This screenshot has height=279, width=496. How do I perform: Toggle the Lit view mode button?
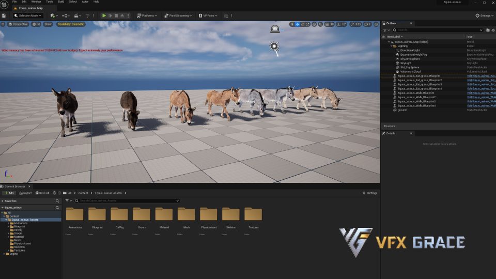click(x=36, y=24)
